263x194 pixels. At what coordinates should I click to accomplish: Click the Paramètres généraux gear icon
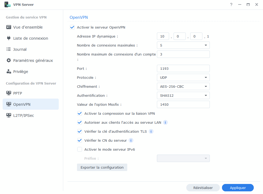click(9, 61)
